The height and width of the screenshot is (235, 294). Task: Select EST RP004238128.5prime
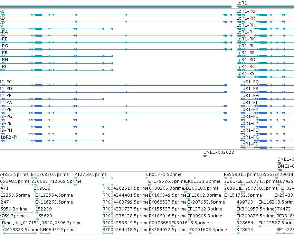click(x=125, y=216)
